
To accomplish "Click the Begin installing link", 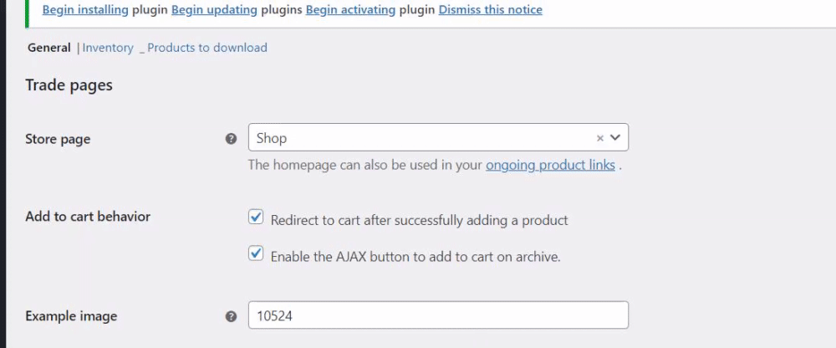I will tap(85, 10).
